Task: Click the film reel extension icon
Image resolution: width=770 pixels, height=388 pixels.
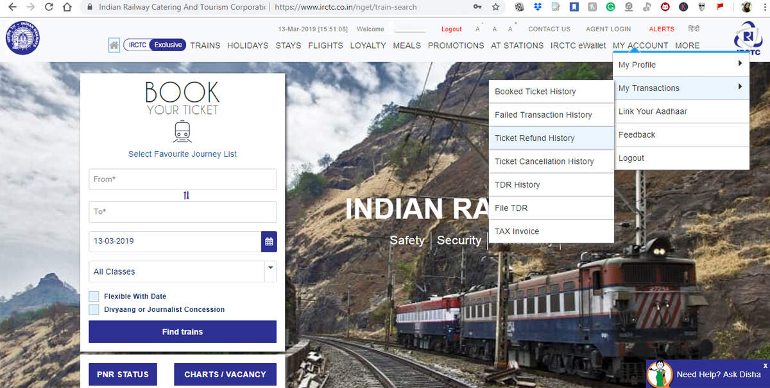Action: (519, 7)
